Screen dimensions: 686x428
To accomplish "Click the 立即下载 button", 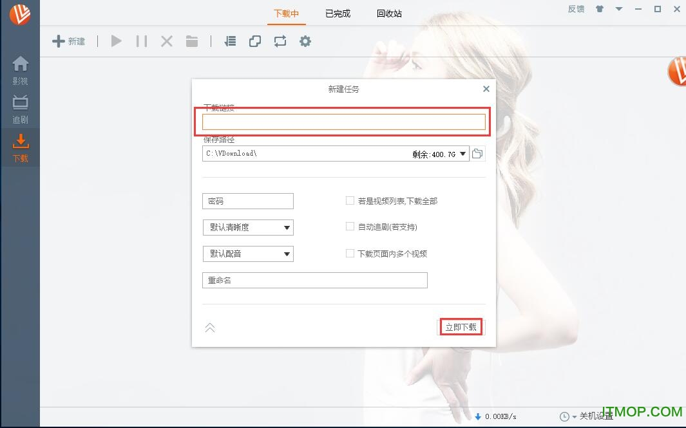I will pos(461,327).
